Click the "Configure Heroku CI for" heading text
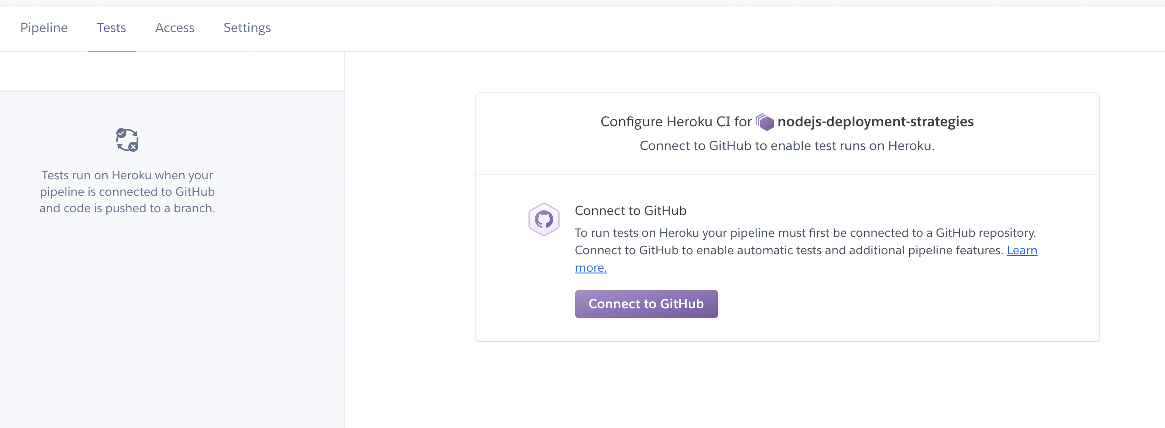Viewport: 1165px width, 428px height. point(676,122)
